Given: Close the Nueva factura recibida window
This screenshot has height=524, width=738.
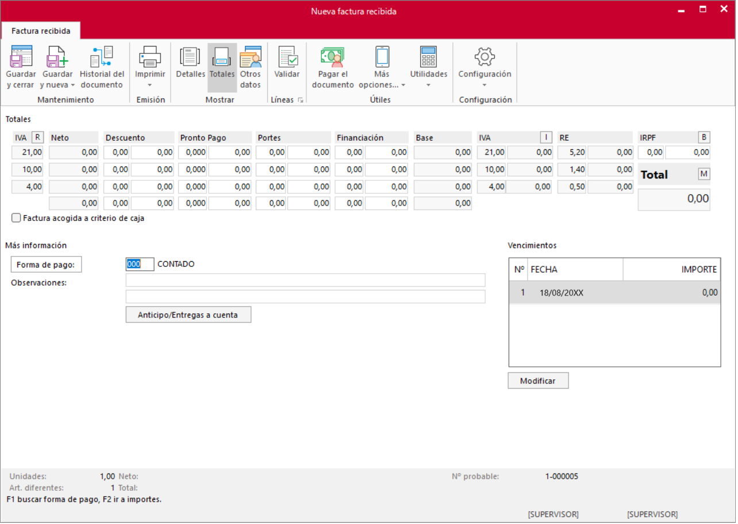Looking at the screenshot, I should coord(724,10).
